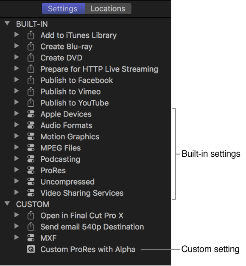Select the Apple Devices row
The width and height of the screenshot is (246, 266).
85,114
